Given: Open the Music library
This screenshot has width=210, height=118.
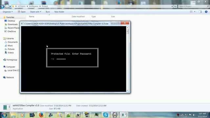Looking at the screenshot, I should pos(9,46).
